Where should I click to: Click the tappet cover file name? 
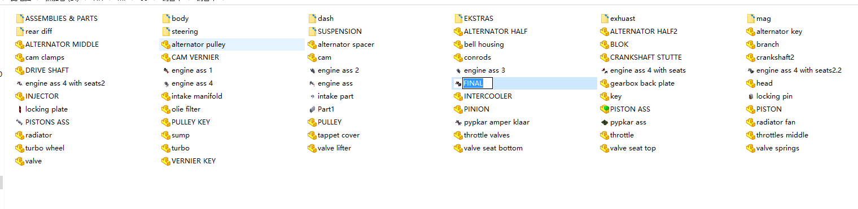[339, 135]
